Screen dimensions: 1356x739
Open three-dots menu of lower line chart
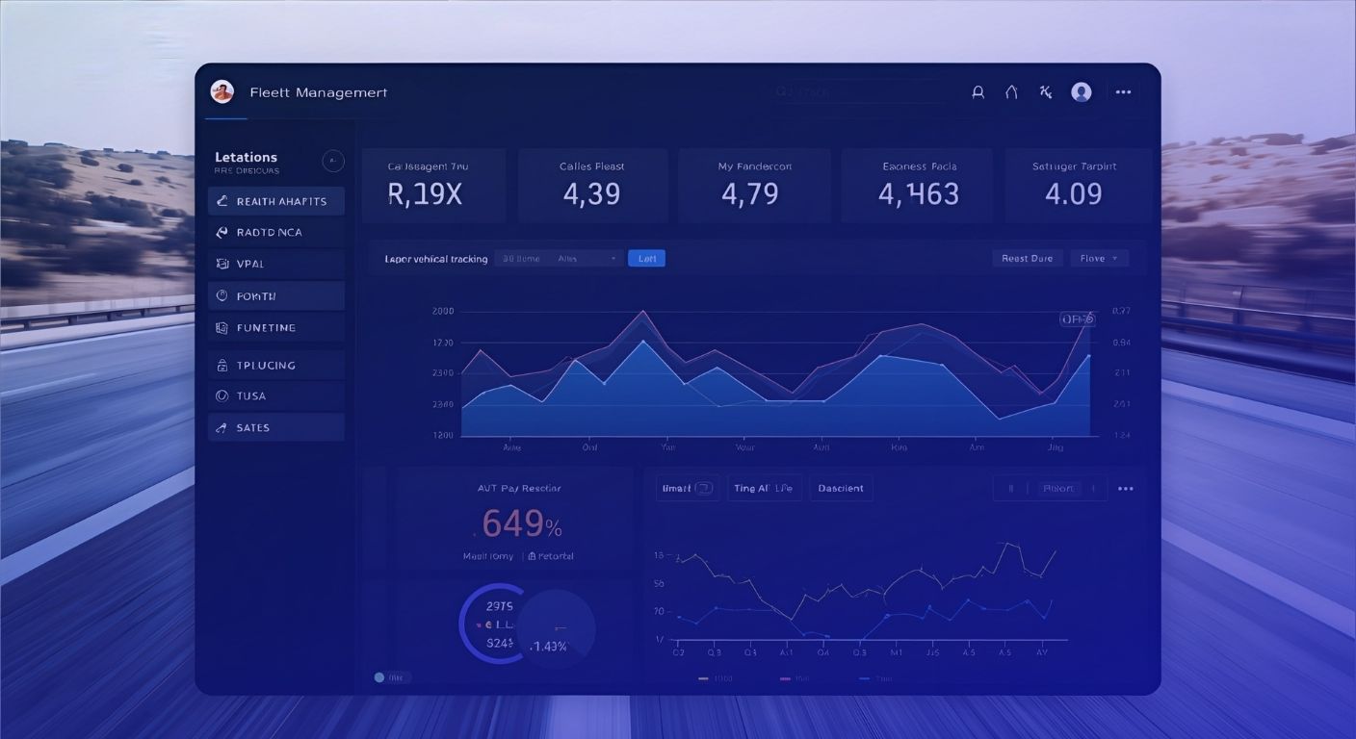[x=1126, y=489]
